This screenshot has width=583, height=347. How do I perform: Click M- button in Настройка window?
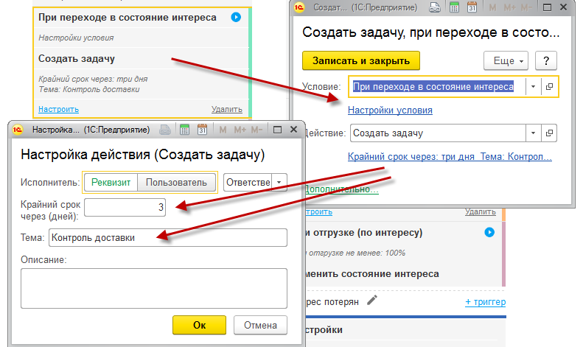pos(256,130)
